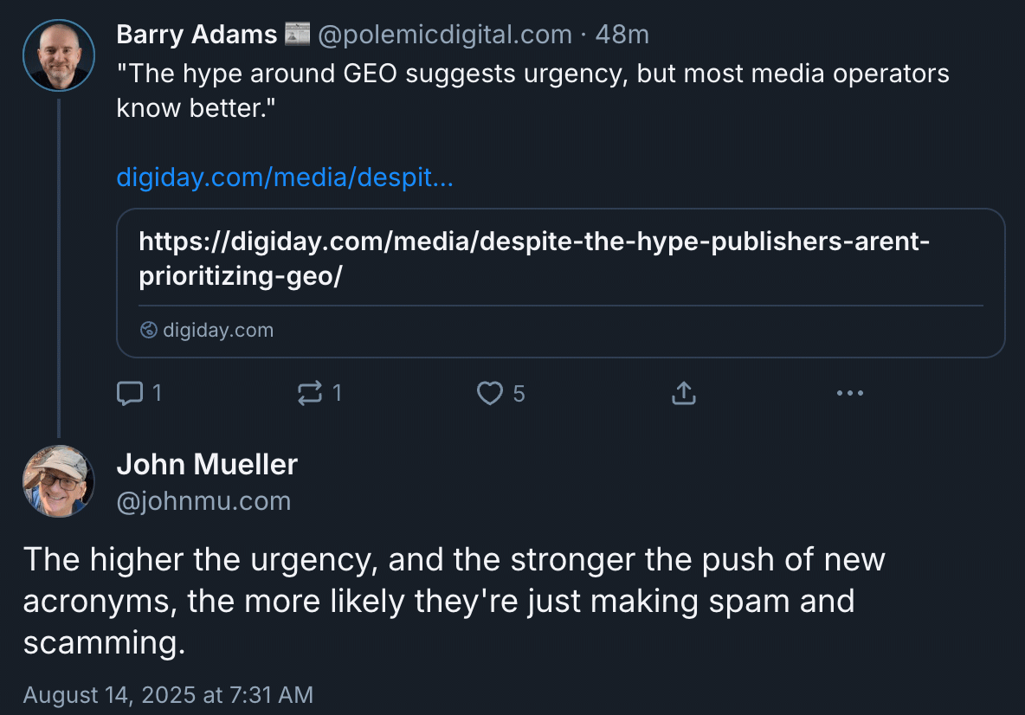Screen dimensions: 1025x715
Task: Select the @johnmu.com handle
Action: [204, 500]
